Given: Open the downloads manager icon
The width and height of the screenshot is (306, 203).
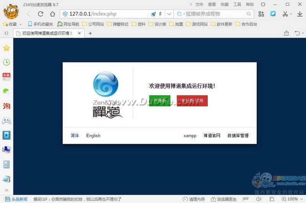Looking at the screenshot, I should click(300, 14).
